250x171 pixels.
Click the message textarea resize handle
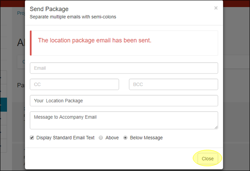[216, 127]
